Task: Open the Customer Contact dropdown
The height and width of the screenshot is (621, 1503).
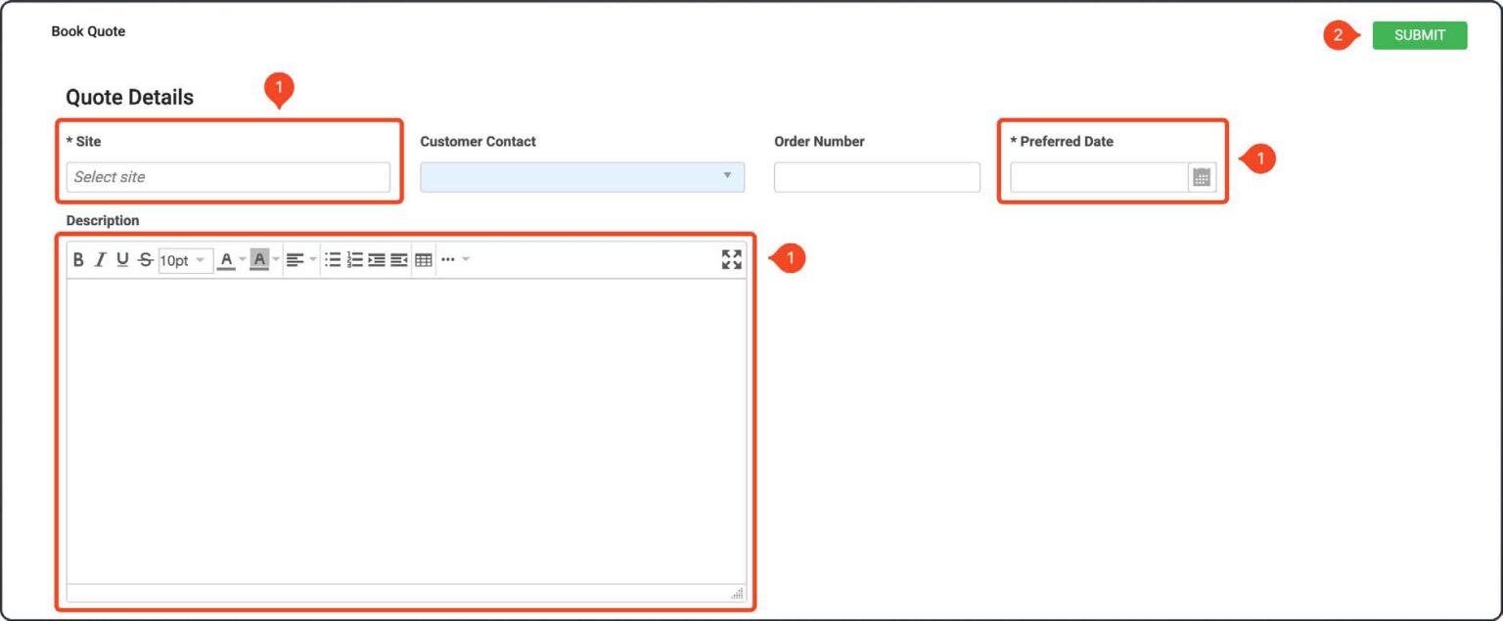Action: pos(582,177)
